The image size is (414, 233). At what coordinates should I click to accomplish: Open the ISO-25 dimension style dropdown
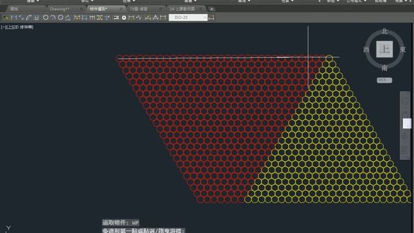188,17
